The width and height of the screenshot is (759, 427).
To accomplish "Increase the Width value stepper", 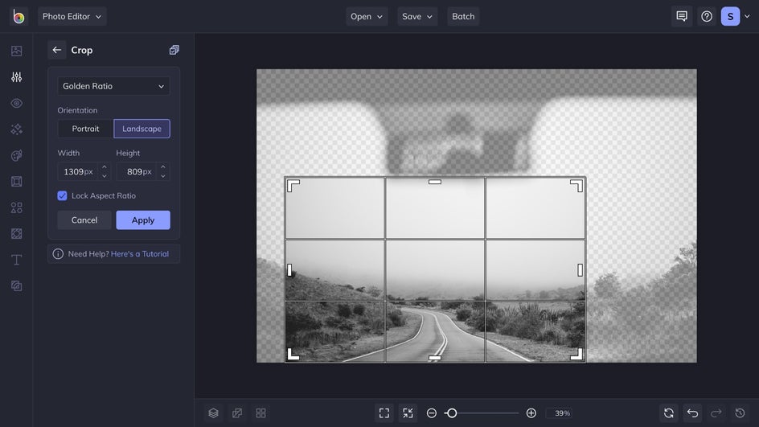I will 104,167.
